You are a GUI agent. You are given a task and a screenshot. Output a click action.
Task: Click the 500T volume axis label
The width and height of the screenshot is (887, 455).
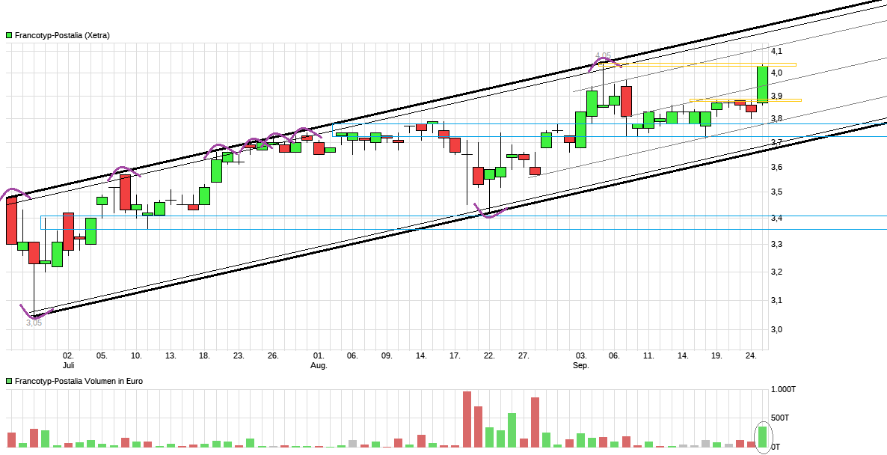coord(780,418)
